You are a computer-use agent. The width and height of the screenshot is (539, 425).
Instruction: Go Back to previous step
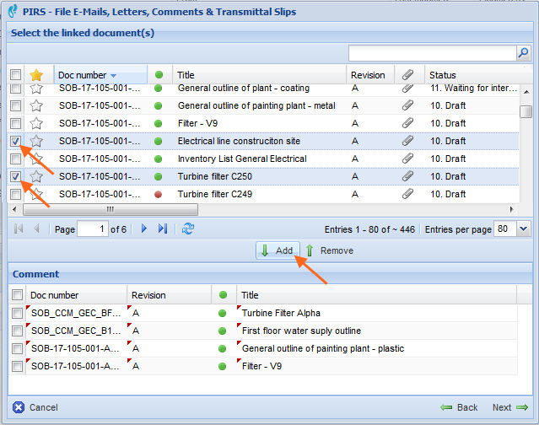[459, 407]
